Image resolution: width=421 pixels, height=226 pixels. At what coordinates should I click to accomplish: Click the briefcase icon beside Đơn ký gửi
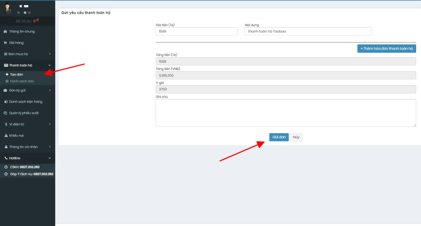pos(5,90)
